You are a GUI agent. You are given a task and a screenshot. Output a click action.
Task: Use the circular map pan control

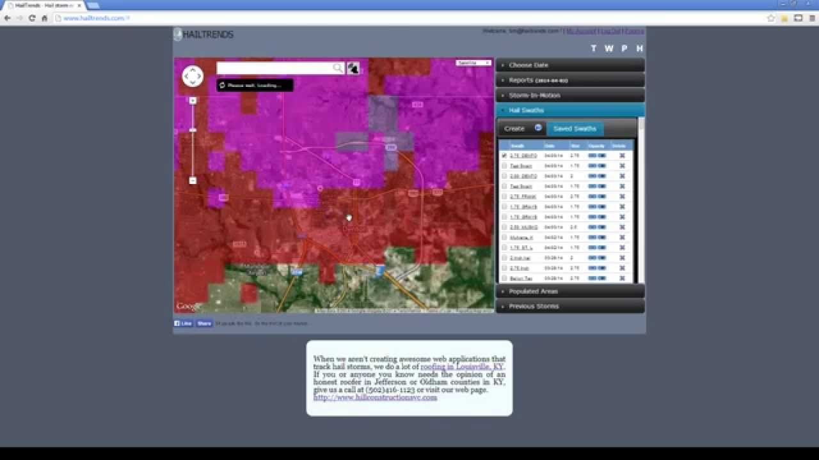[x=193, y=76]
